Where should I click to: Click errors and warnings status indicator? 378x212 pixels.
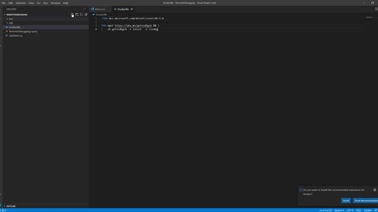pyautogui.click(x=4, y=210)
